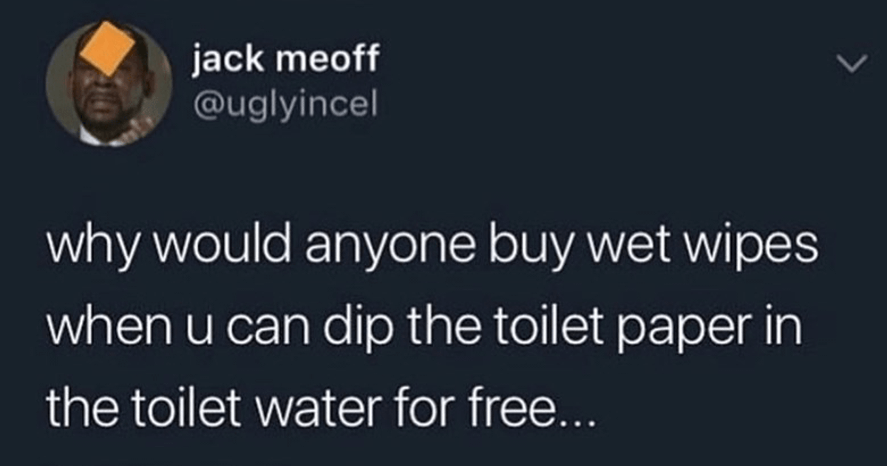This screenshot has height=466, width=887.
Task: Open the profile via display name jack meoff
Action: (285, 60)
